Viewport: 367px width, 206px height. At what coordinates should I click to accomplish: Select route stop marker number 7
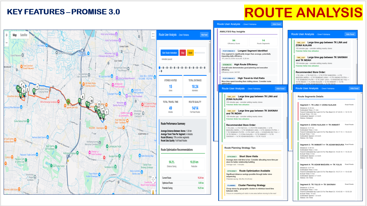(37, 87)
